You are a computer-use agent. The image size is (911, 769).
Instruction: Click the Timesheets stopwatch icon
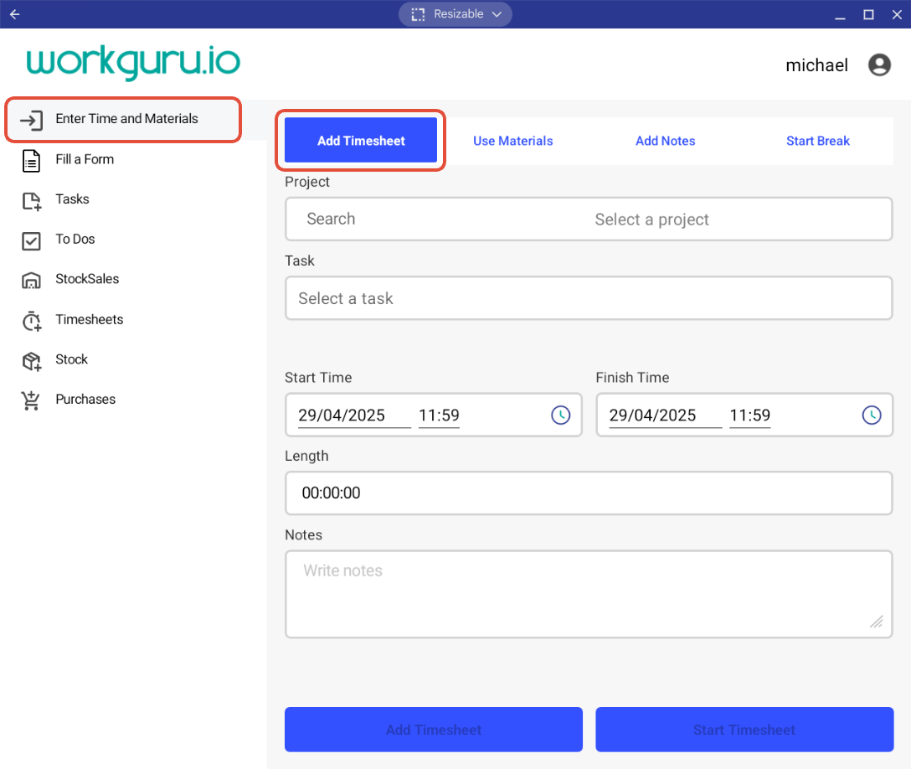[31, 321]
